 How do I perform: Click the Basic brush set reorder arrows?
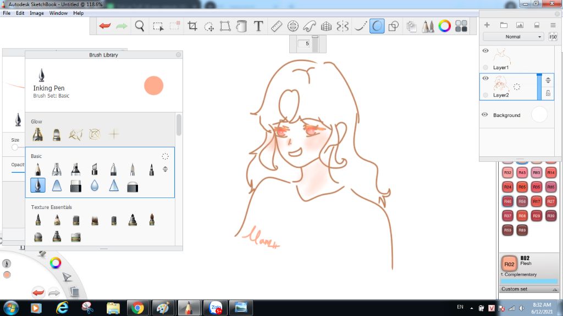[x=165, y=169]
